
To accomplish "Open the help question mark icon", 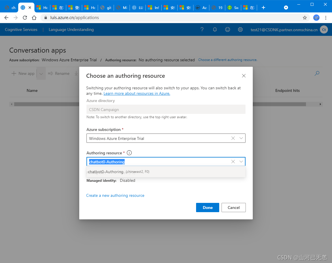I will [202, 29].
